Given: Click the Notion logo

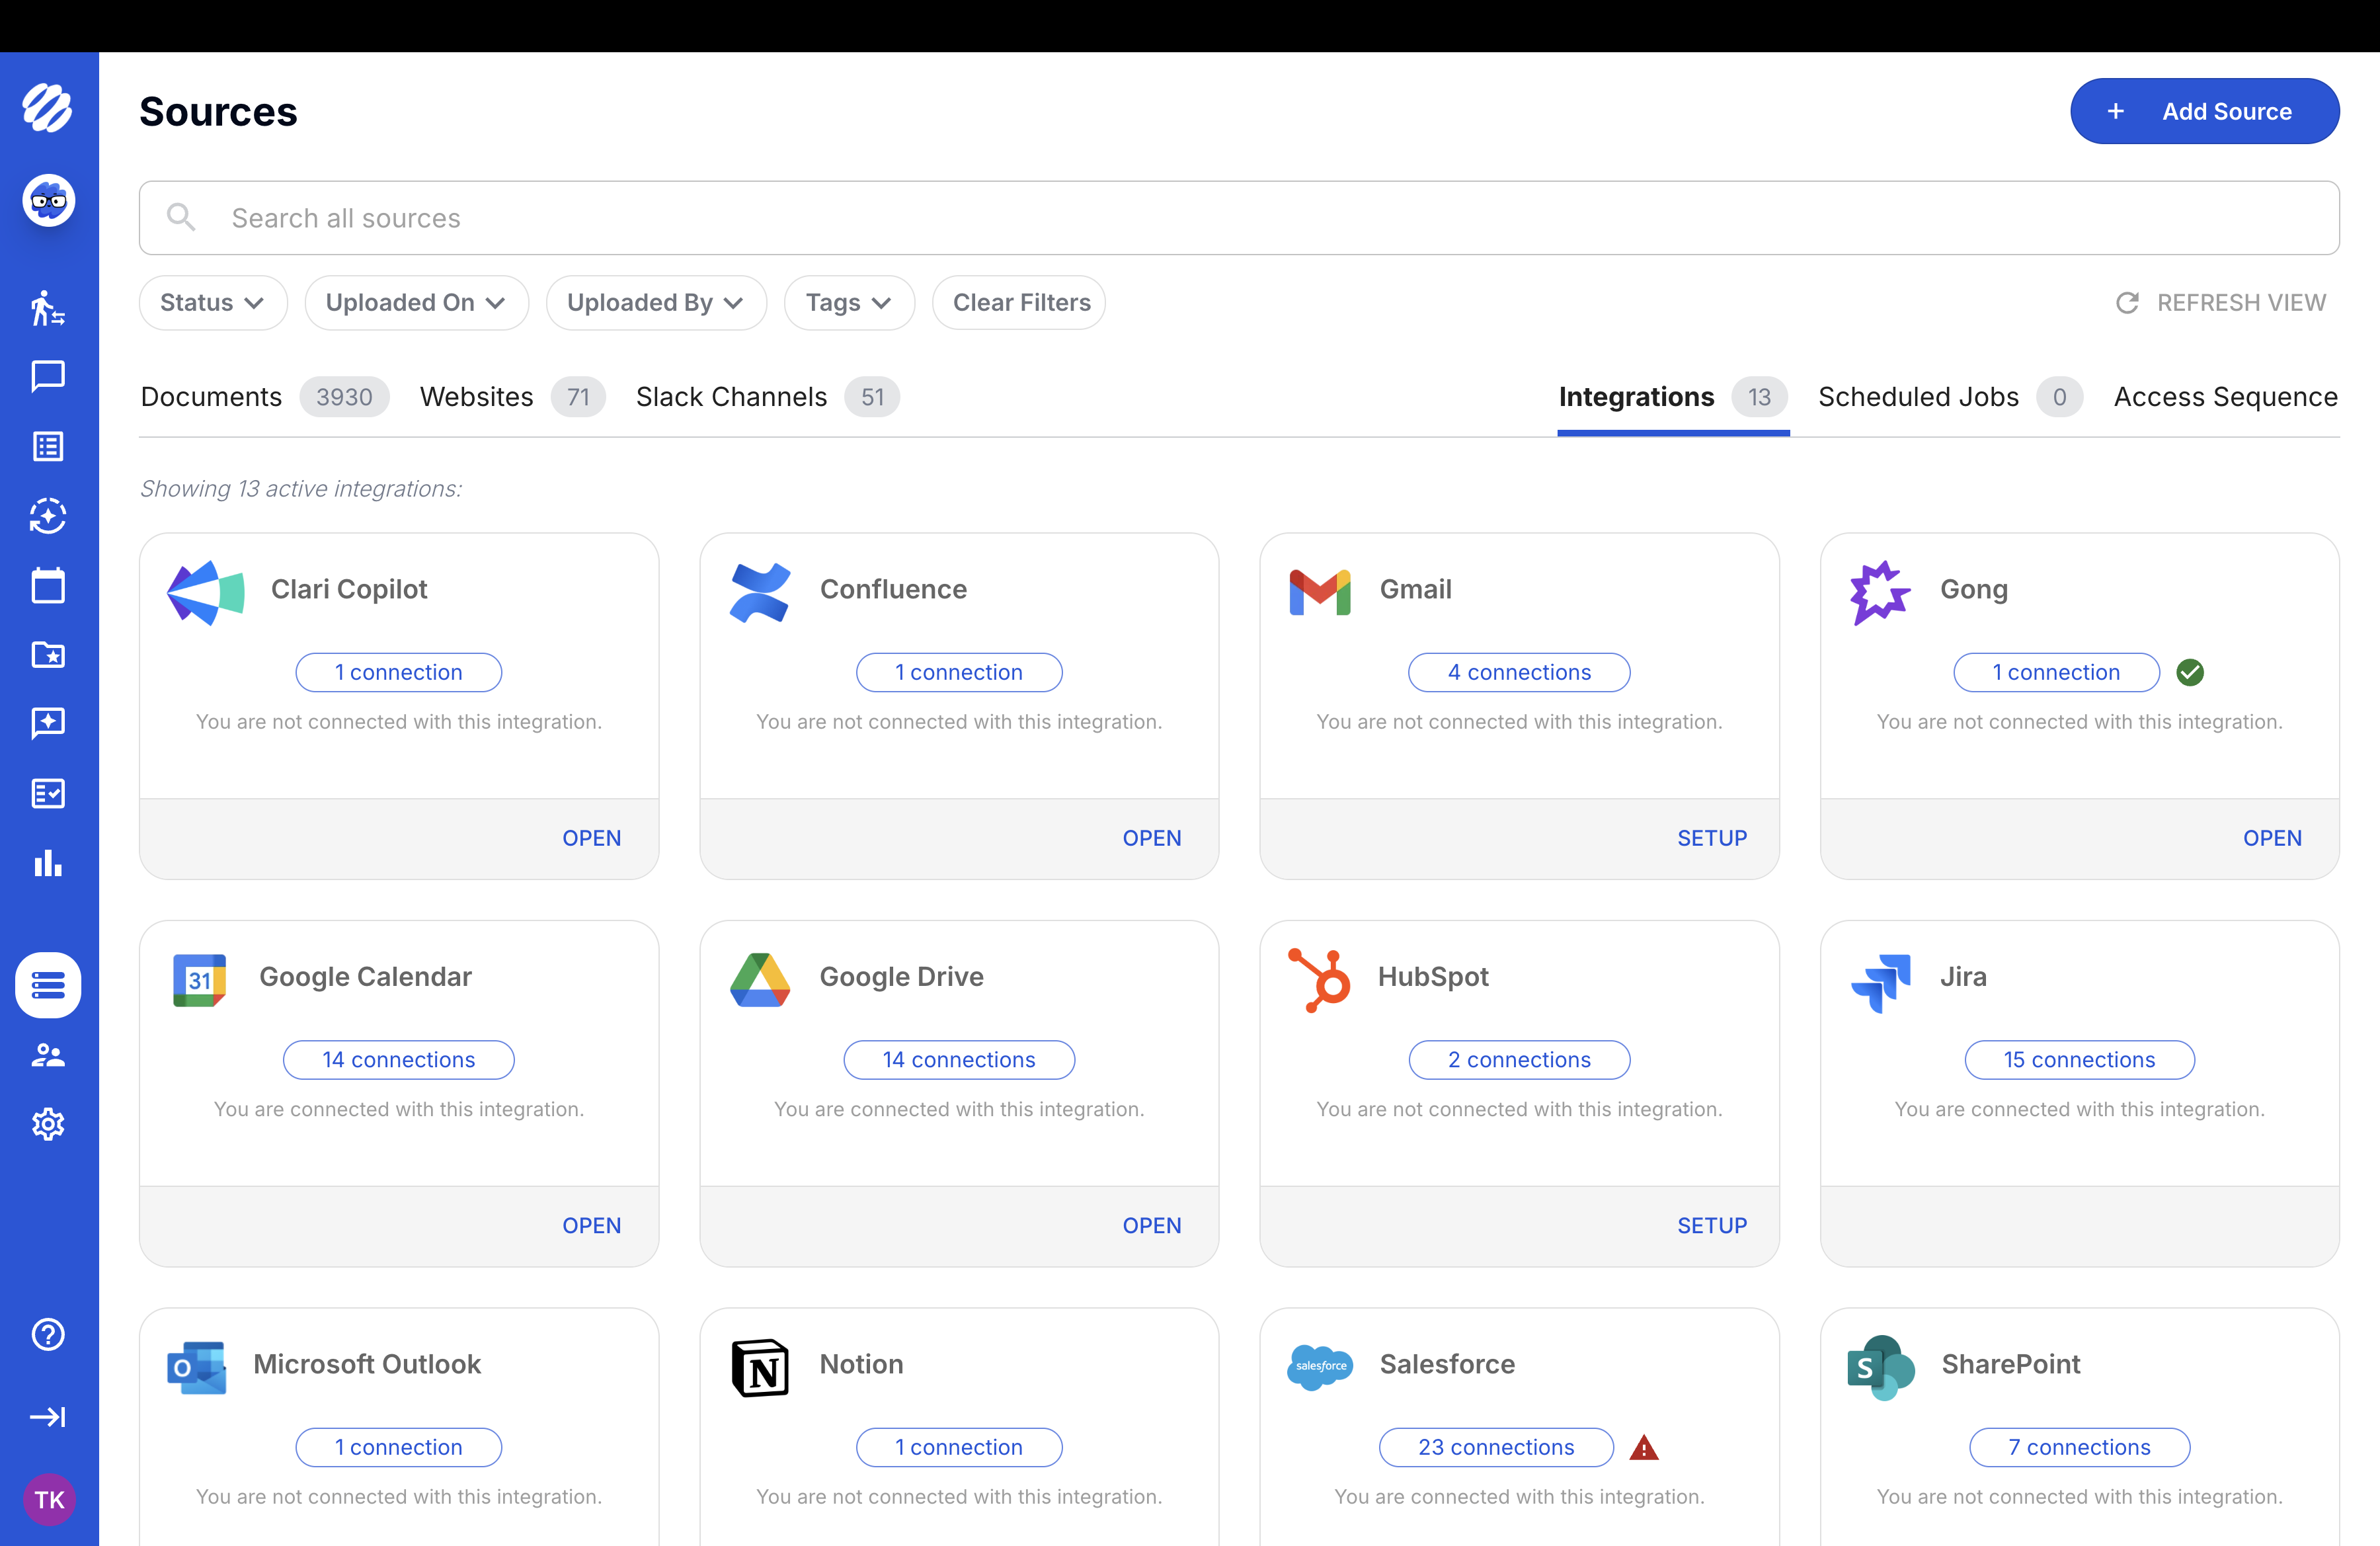Looking at the screenshot, I should tap(760, 1367).
